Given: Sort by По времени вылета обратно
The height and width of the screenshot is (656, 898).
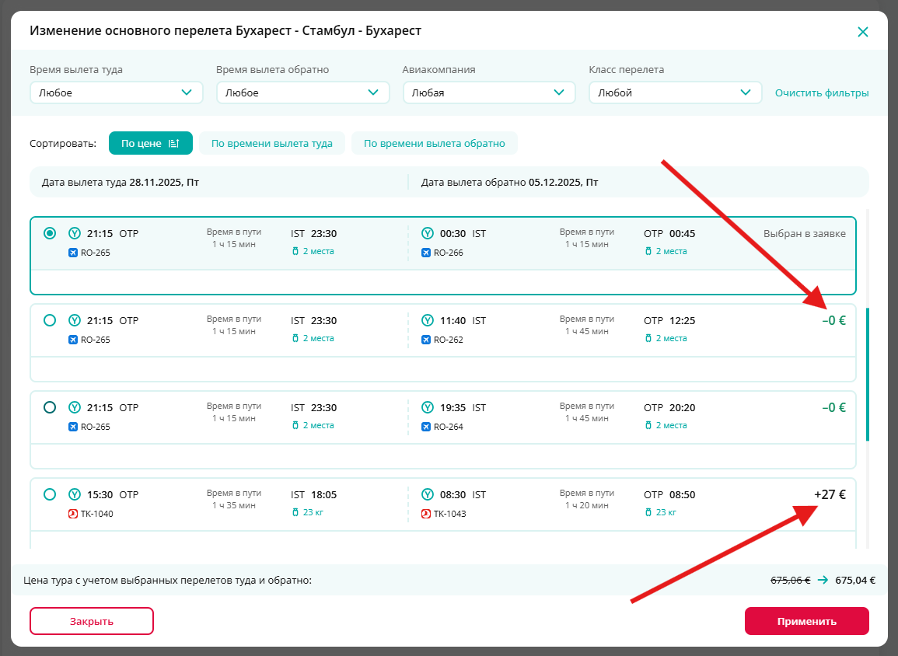Looking at the screenshot, I should 434,144.
